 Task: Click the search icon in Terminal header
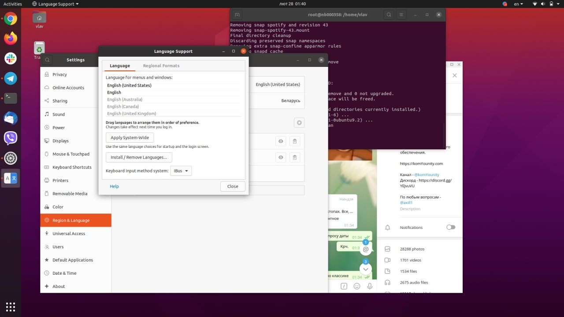pyautogui.click(x=389, y=15)
